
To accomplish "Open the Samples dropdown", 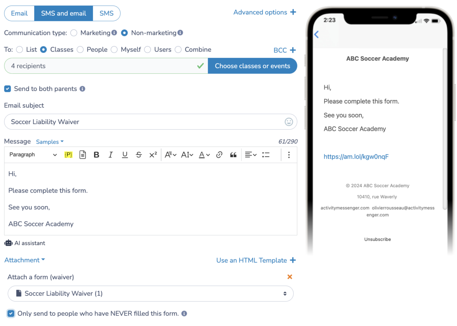I will (x=50, y=142).
